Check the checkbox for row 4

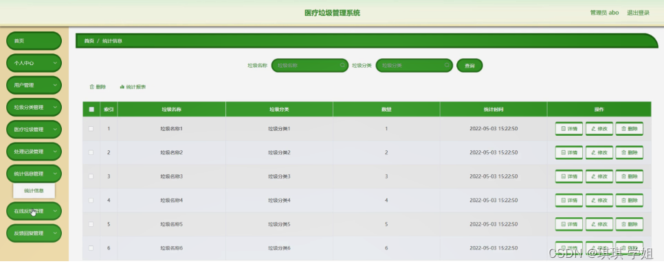(91, 200)
